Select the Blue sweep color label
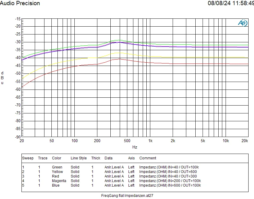 tap(56, 185)
